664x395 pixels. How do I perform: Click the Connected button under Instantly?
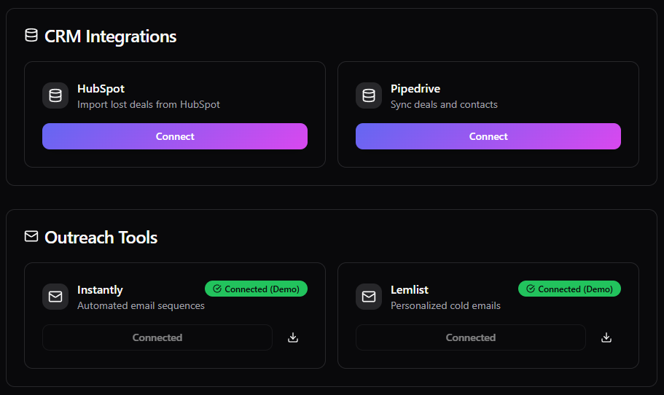157,337
